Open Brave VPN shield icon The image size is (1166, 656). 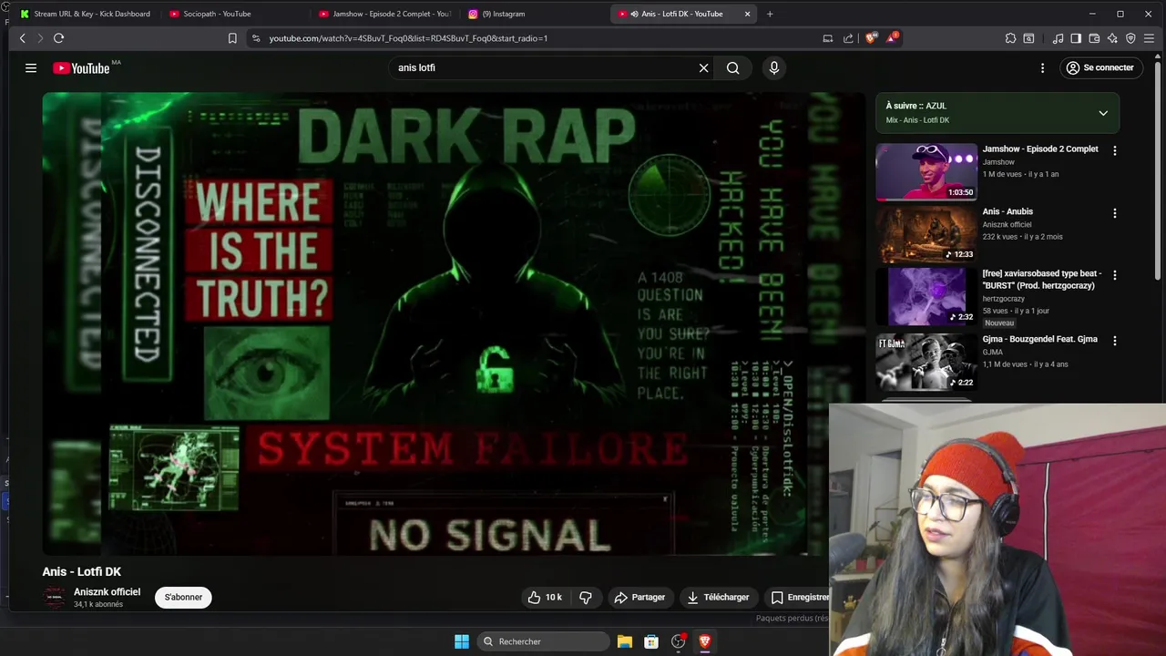(x=1130, y=38)
